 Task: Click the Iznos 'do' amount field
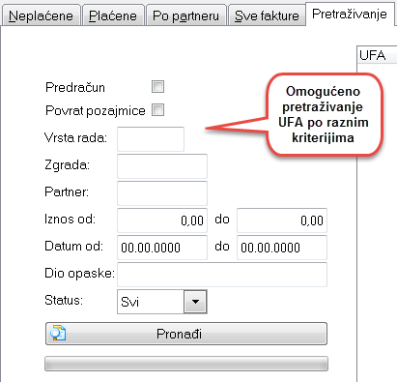(x=282, y=220)
